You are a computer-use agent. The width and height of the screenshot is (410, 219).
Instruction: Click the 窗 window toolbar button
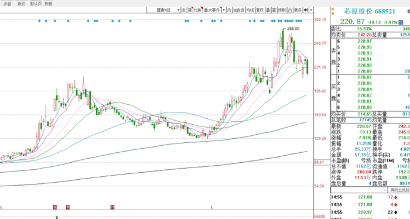click(x=274, y=10)
